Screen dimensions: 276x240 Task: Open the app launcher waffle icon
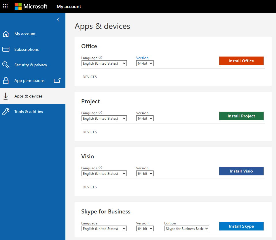pyautogui.click(x=5, y=7)
